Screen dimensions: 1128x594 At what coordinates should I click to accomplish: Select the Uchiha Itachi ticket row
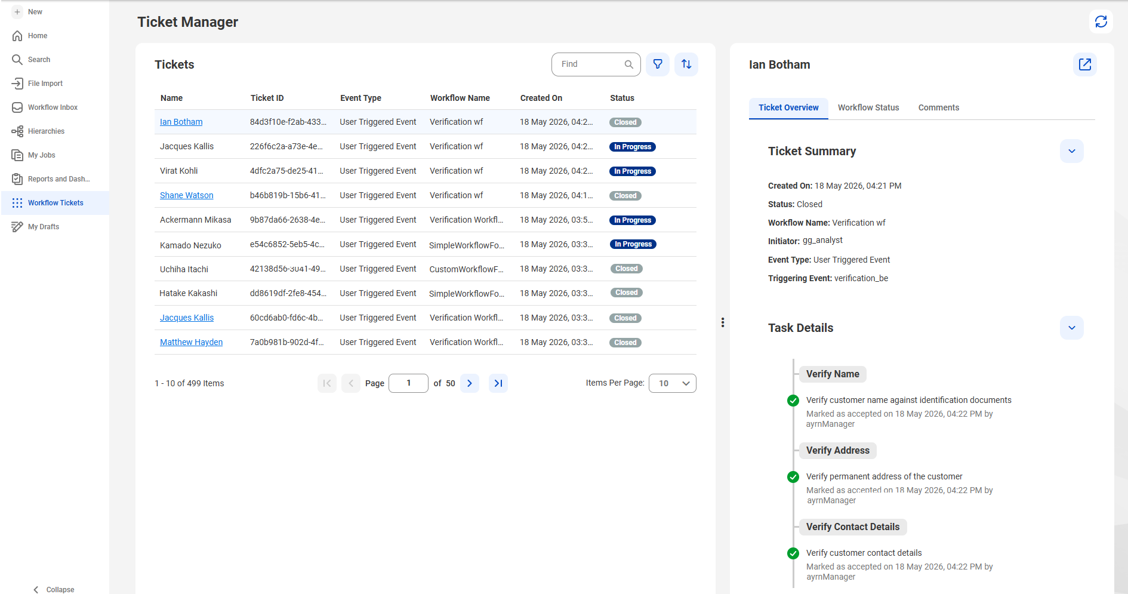click(426, 269)
